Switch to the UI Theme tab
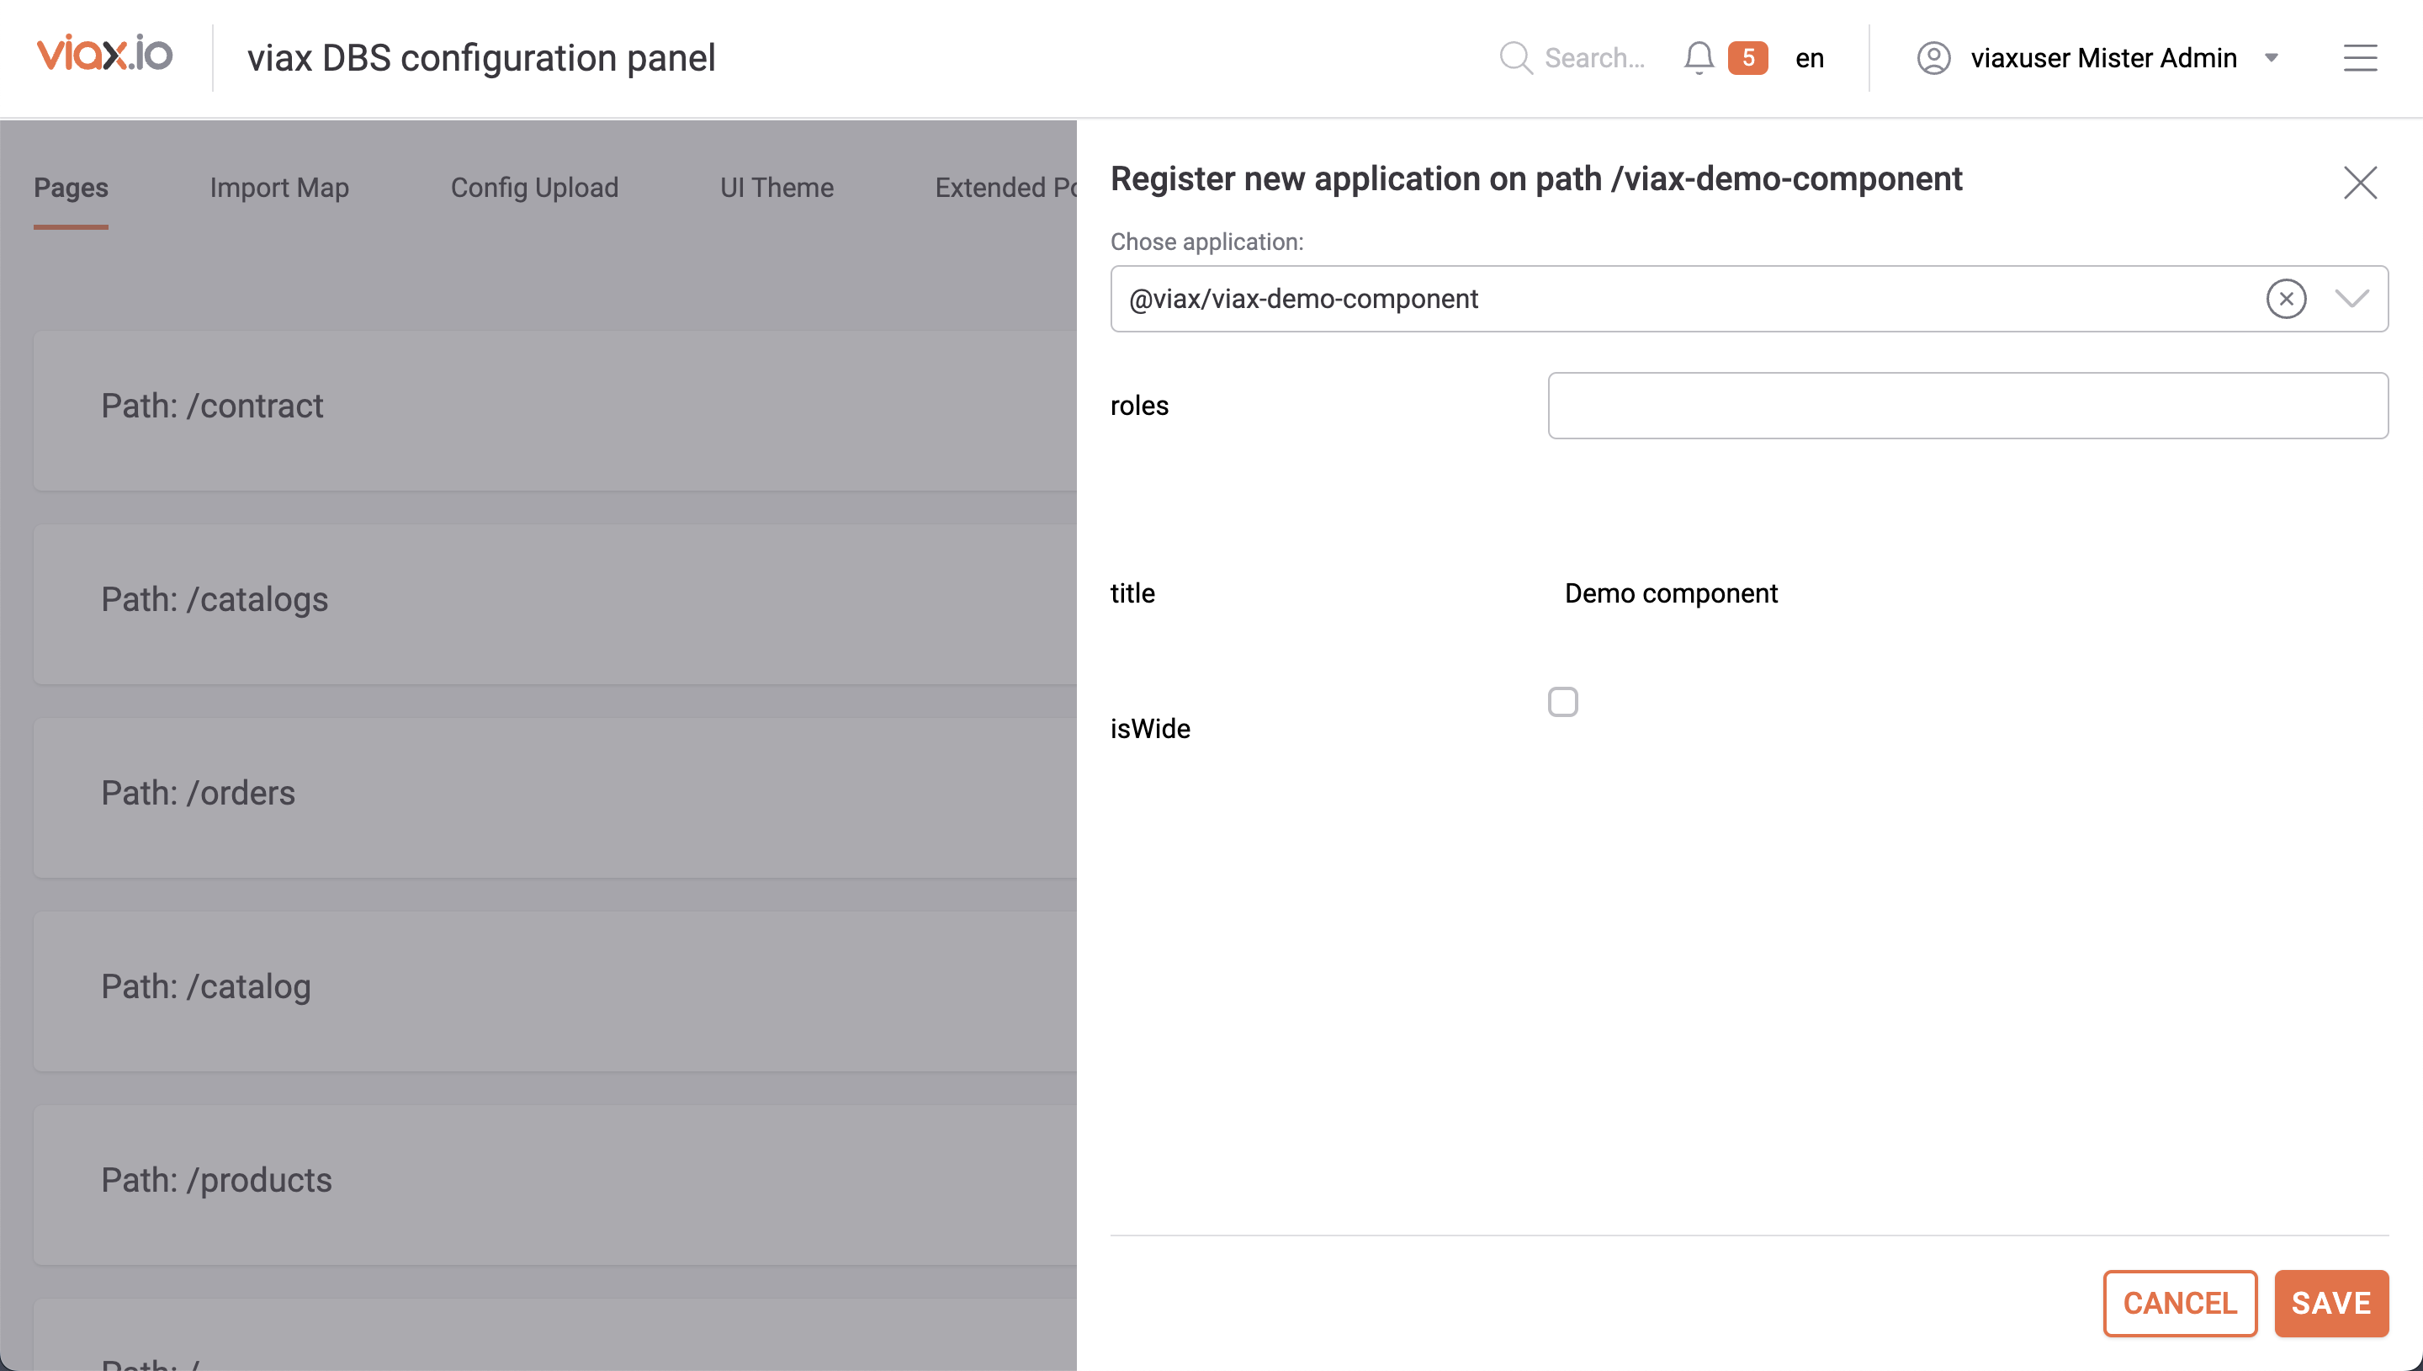 click(x=777, y=188)
